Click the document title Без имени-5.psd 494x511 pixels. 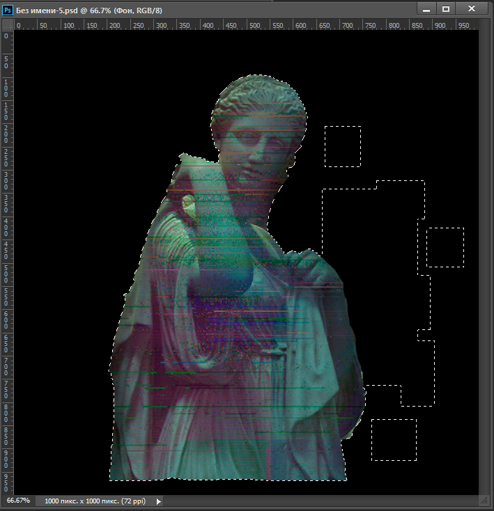47,10
